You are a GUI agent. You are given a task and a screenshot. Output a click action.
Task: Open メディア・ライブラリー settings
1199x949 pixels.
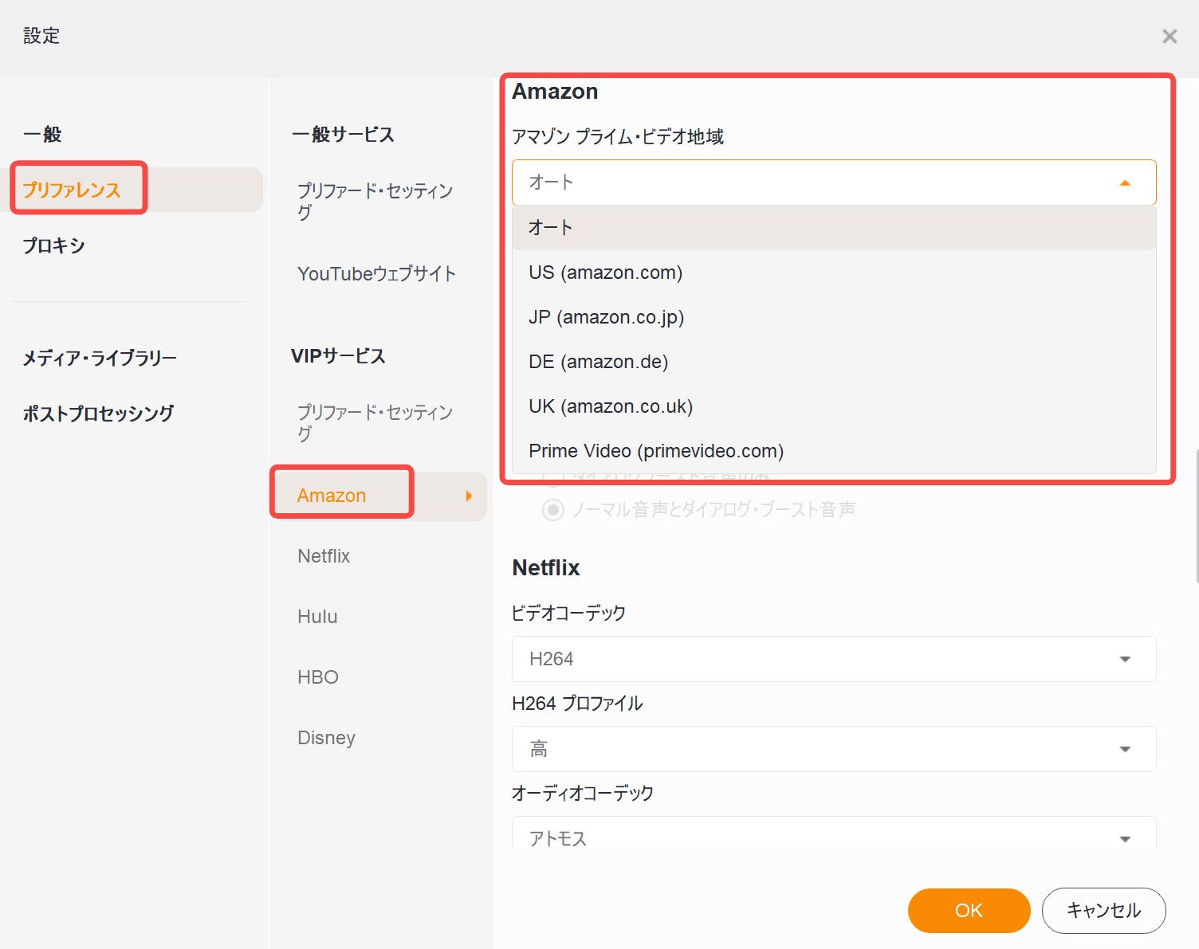click(x=100, y=358)
